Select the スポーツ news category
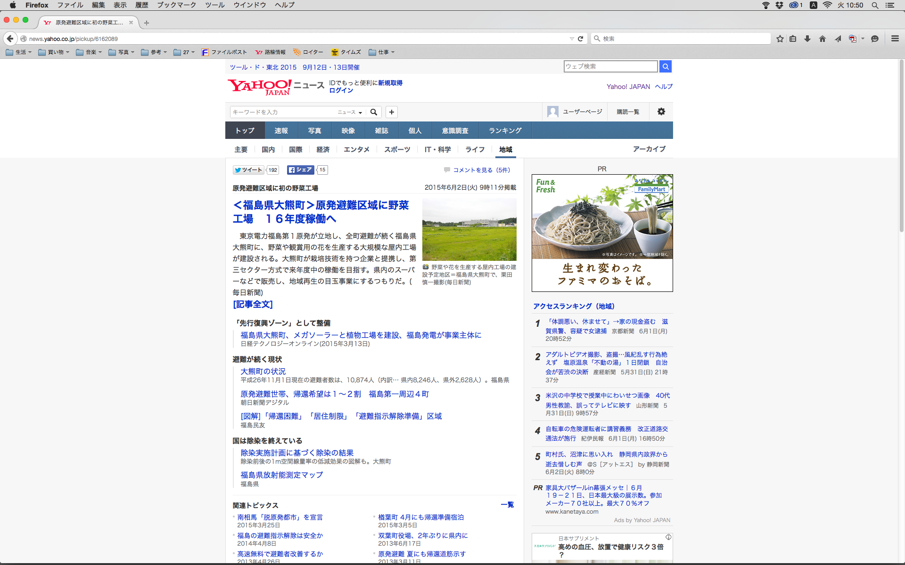 tap(397, 149)
